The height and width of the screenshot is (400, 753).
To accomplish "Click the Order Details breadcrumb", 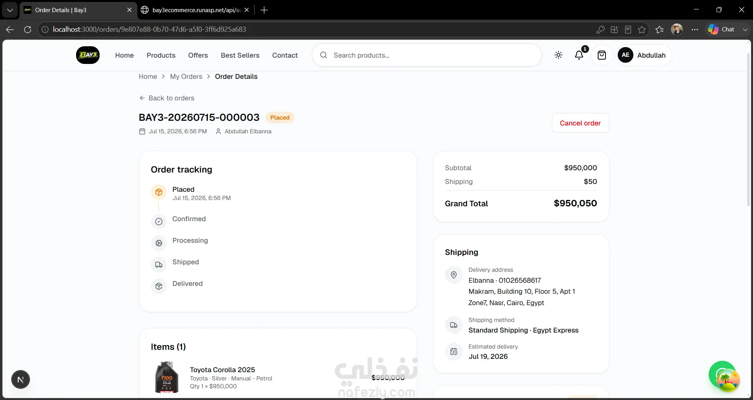I will [x=236, y=76].
